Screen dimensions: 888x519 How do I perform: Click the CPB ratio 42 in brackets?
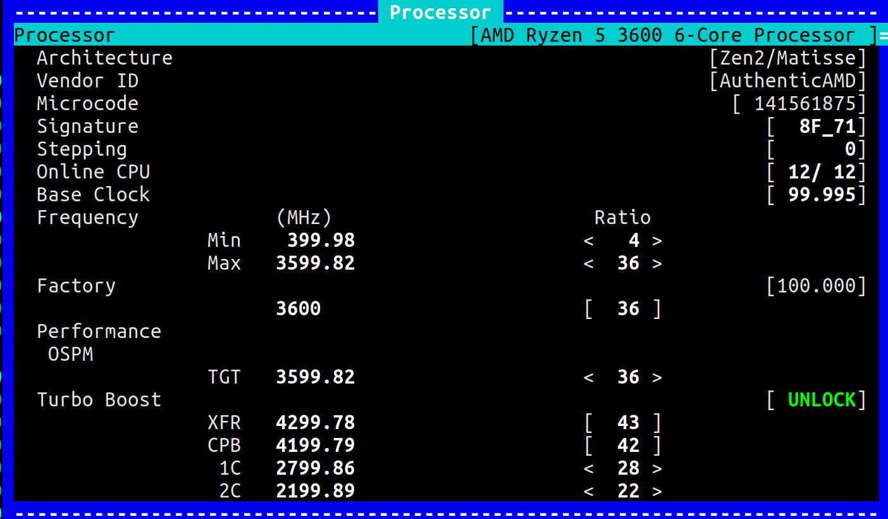coord(623,446)
